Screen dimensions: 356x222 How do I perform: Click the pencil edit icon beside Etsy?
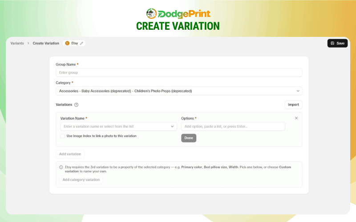tap(81, 43)
